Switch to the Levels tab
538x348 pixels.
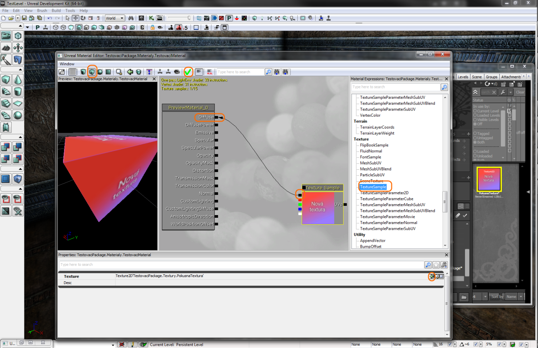[x=463, y=77]
